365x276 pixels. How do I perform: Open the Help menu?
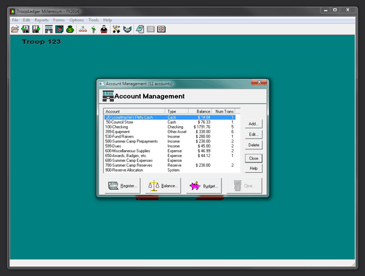coord(108,20)
